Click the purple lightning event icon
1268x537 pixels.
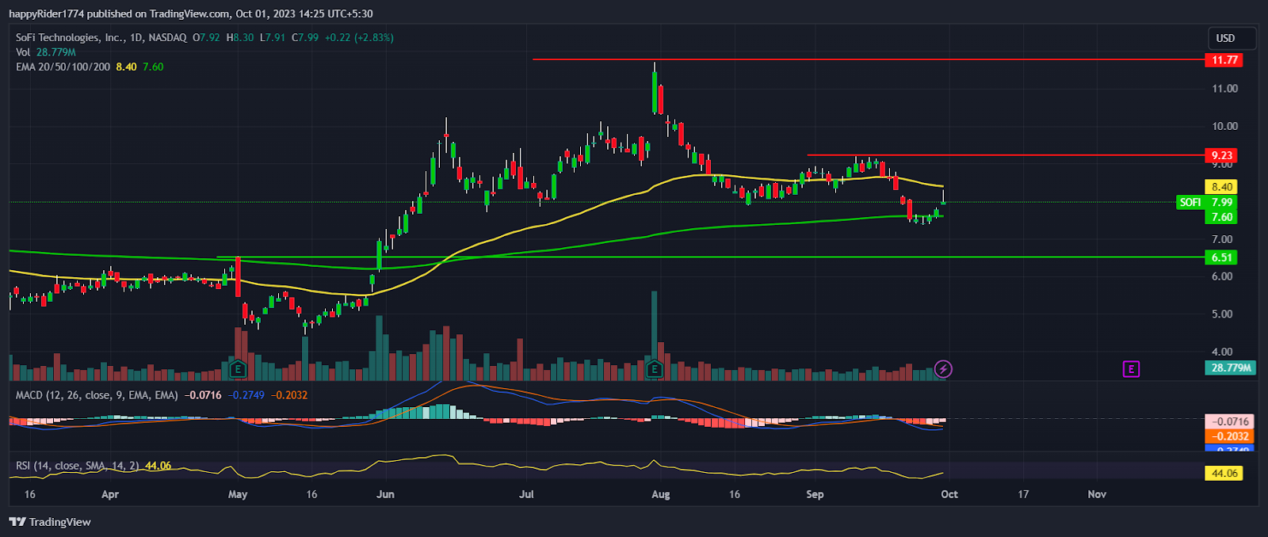[x=943, y=369]
